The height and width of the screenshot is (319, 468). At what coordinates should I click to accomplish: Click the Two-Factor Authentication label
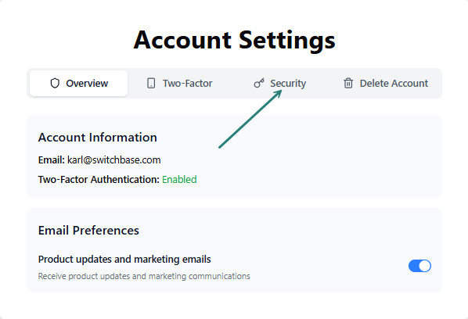click(99, 180)
